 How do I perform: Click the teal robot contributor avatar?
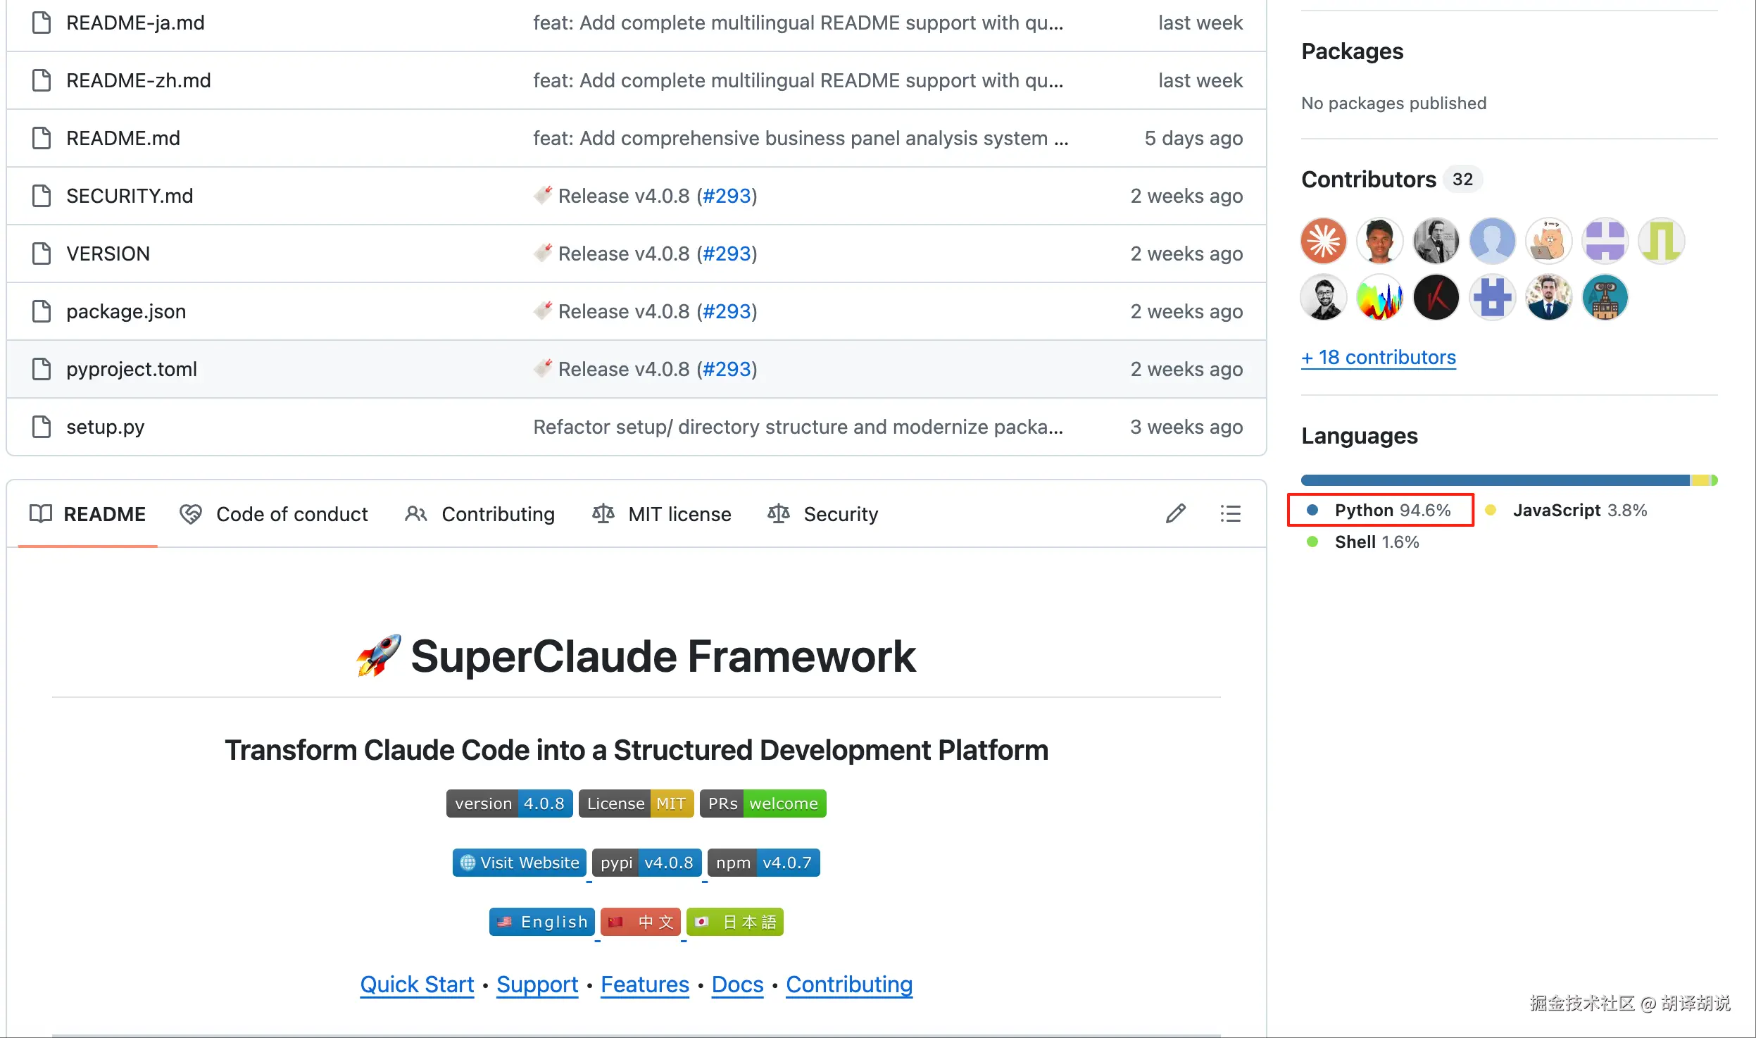point(1605,298)
